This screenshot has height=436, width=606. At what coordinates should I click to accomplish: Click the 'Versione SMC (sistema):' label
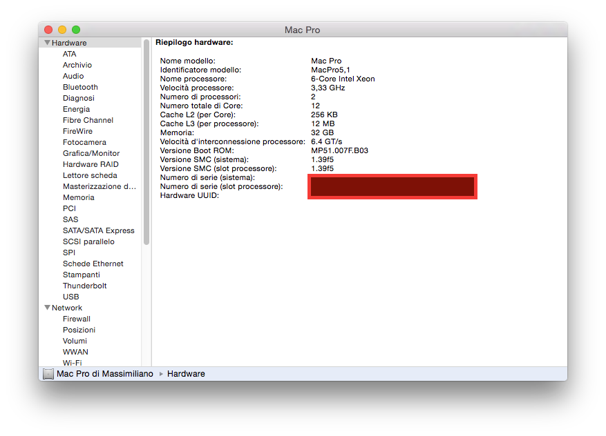tap(204, 159)
